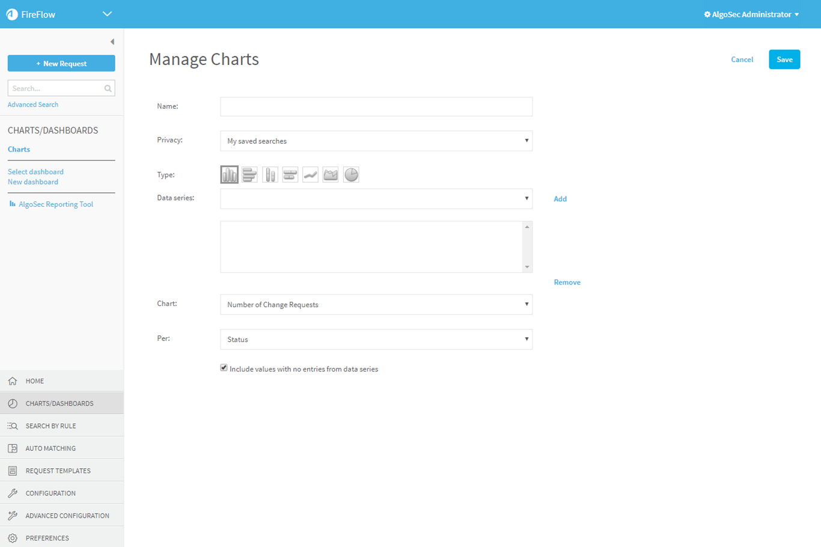Select the pie chart type

pos(351,175)
